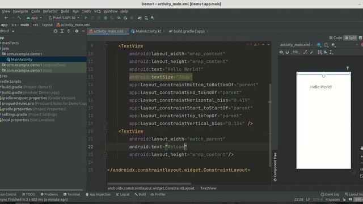Switch to Code view mode
The image size is (363, 204).
[336, 38]
